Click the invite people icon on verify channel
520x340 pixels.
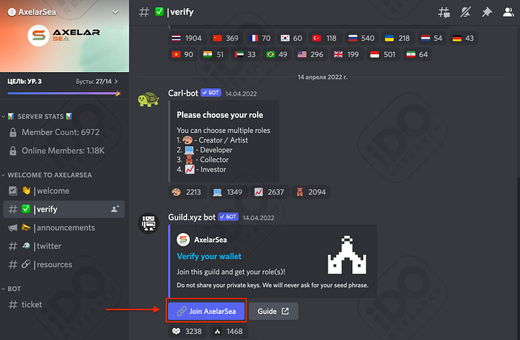pos(115,209)
